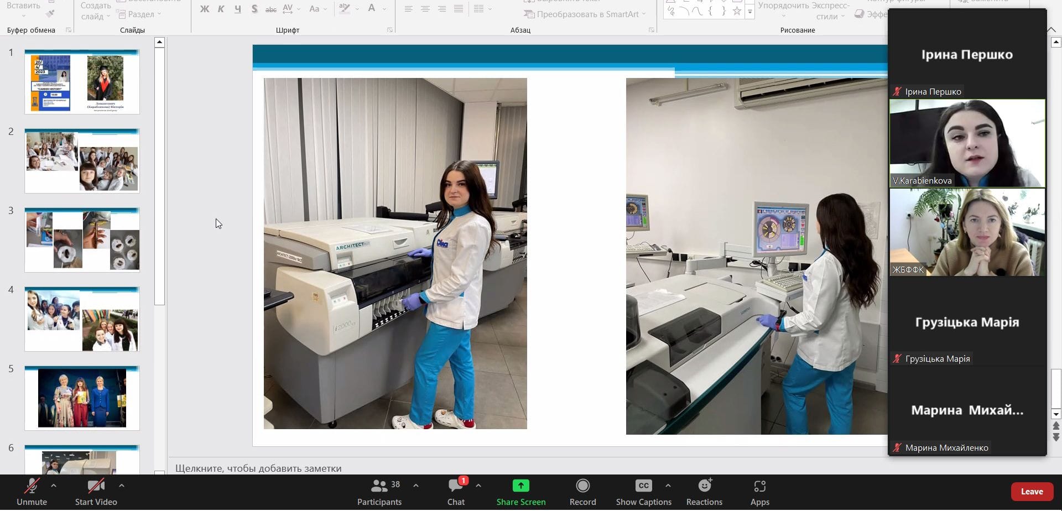Select the arc shape in the shapes gallery
The height and width of the screenshot is (511, 1062).
click(684, 11)
